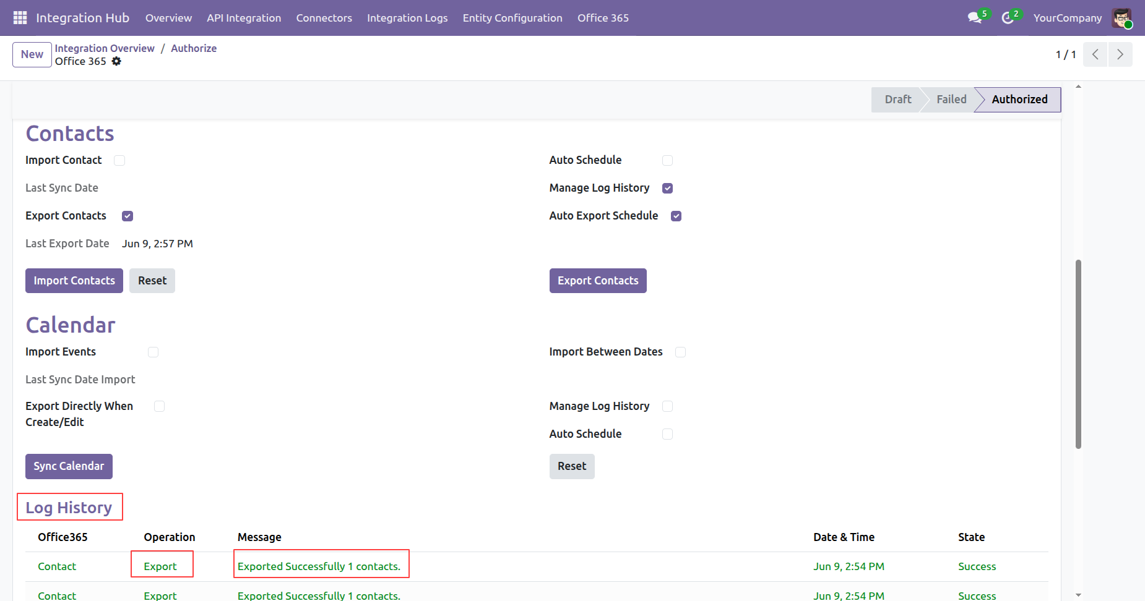
Task: Enable Manage Log History in Calendar section
Action: (667, 406)
